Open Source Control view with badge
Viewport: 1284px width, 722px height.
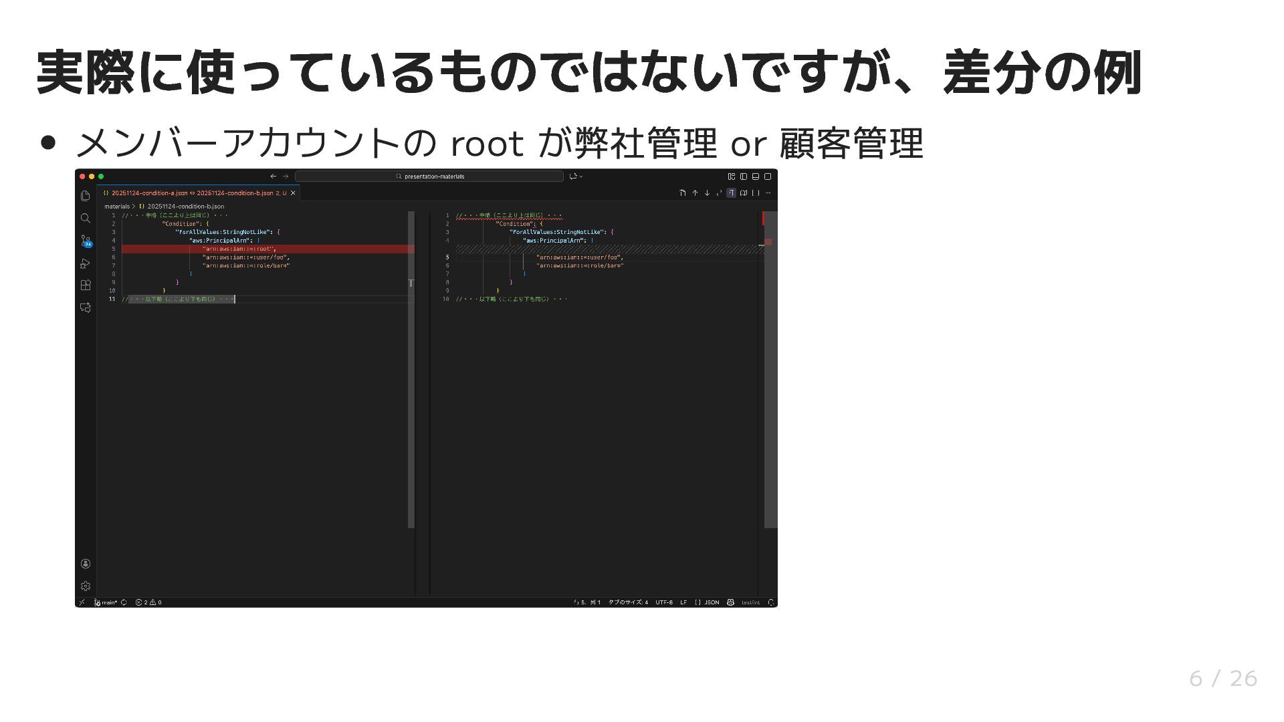pos(85,241)
